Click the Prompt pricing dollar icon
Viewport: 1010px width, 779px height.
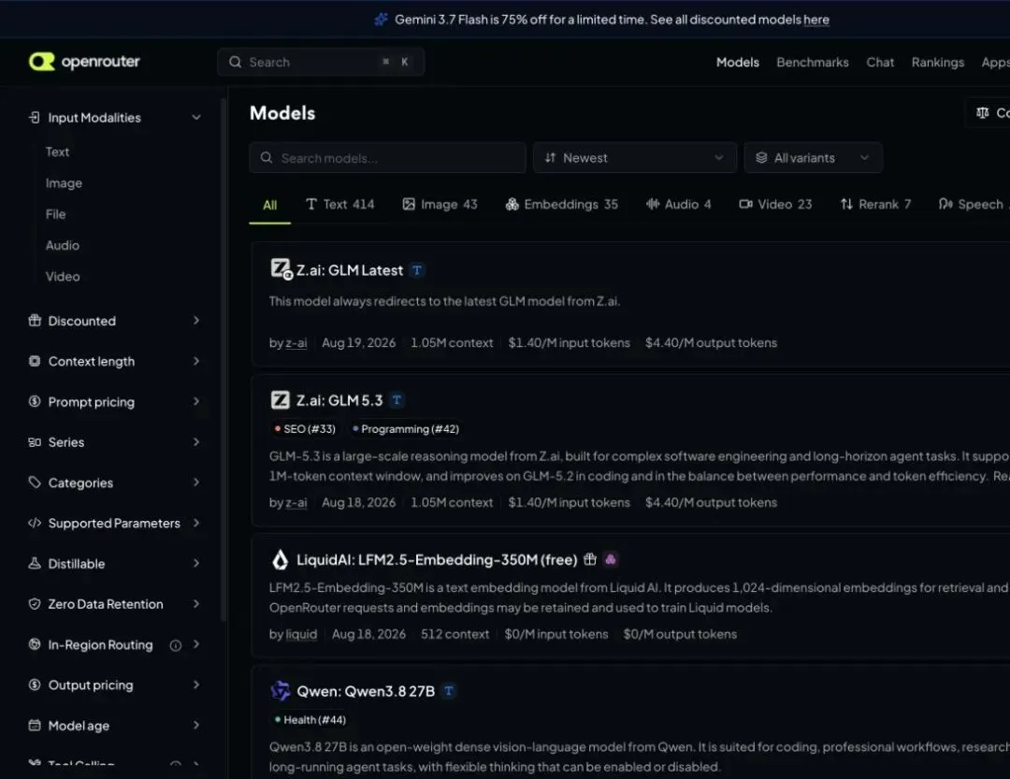(35, 401)
